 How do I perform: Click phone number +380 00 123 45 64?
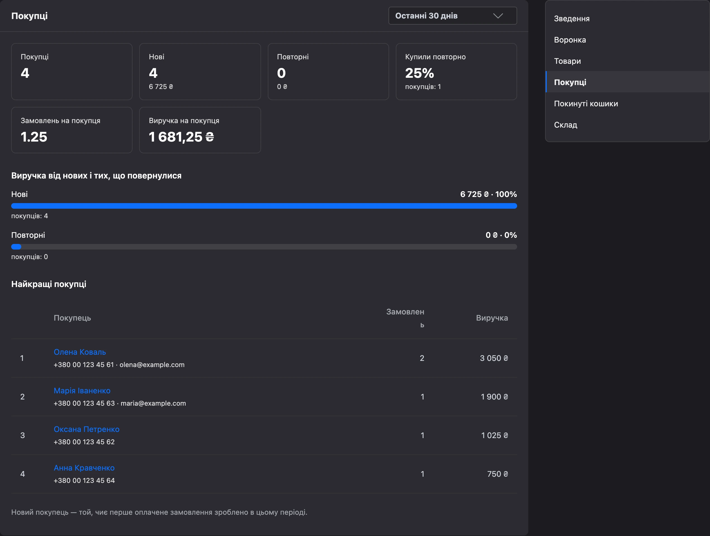(x=84, y=480)
